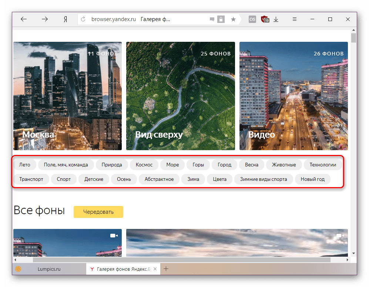
Task: Open the Last.fm extension icon
Action: (252, 19)
